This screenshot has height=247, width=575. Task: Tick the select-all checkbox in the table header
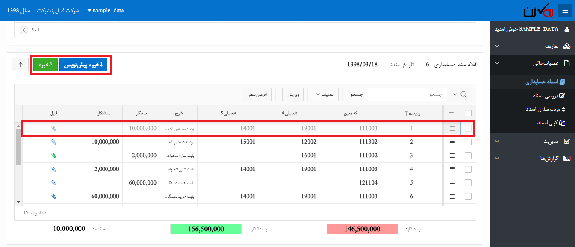[x=468, y=113]
